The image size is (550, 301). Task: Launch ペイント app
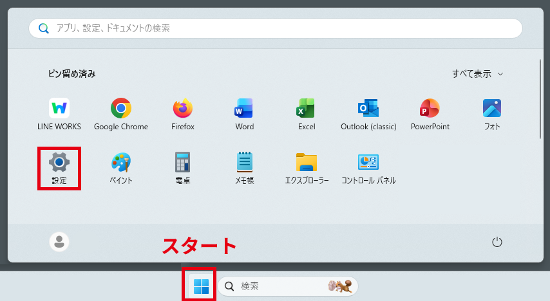coord(121,169)
